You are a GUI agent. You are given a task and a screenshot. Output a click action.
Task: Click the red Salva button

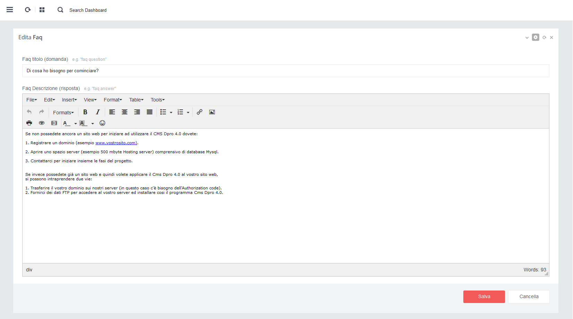coord(484,296)
